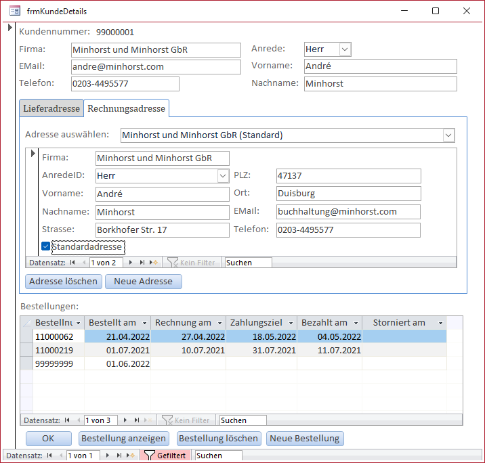Toggle the Gefiltert filter indicator
Screen dimensions: 485x463
coord(165,456)
